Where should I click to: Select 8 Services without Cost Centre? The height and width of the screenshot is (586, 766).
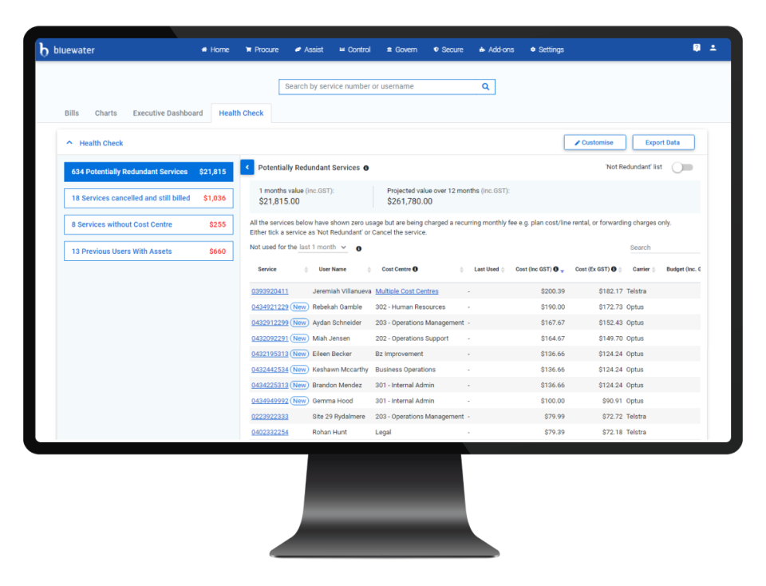[148, 224]
